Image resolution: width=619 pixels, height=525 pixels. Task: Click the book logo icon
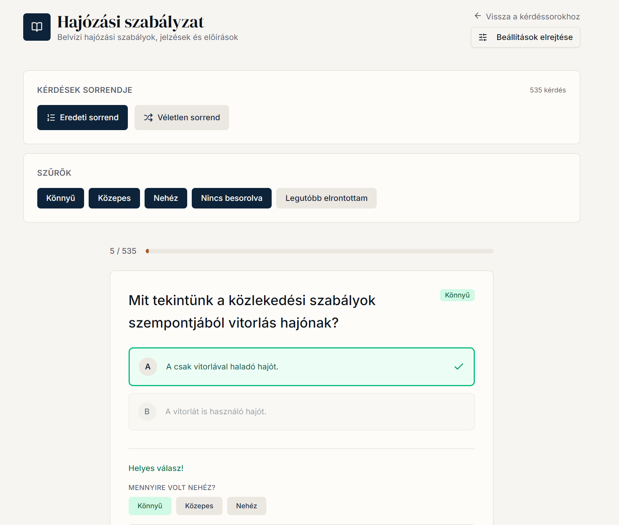click(x=37, y=27)
